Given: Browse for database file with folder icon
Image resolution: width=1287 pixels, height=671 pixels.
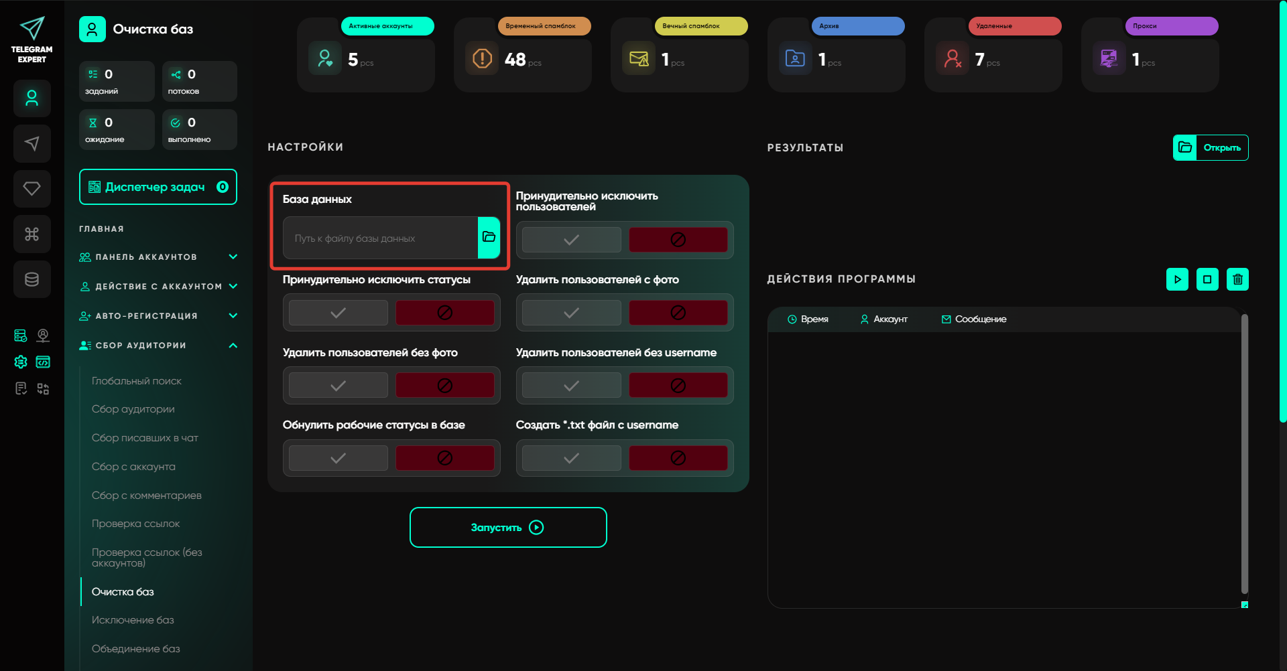Looking at the screenshot, I should click(x=489, y=237).
